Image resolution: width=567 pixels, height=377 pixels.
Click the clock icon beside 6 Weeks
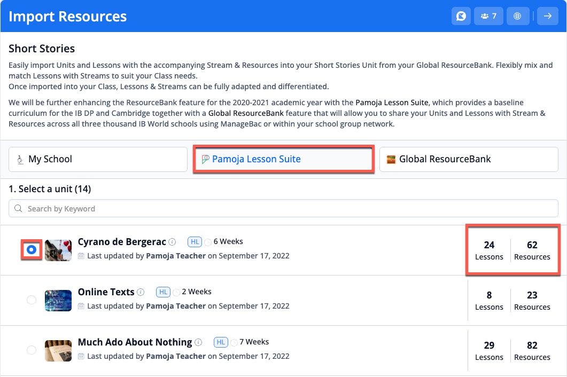click(x=208, y=242)
